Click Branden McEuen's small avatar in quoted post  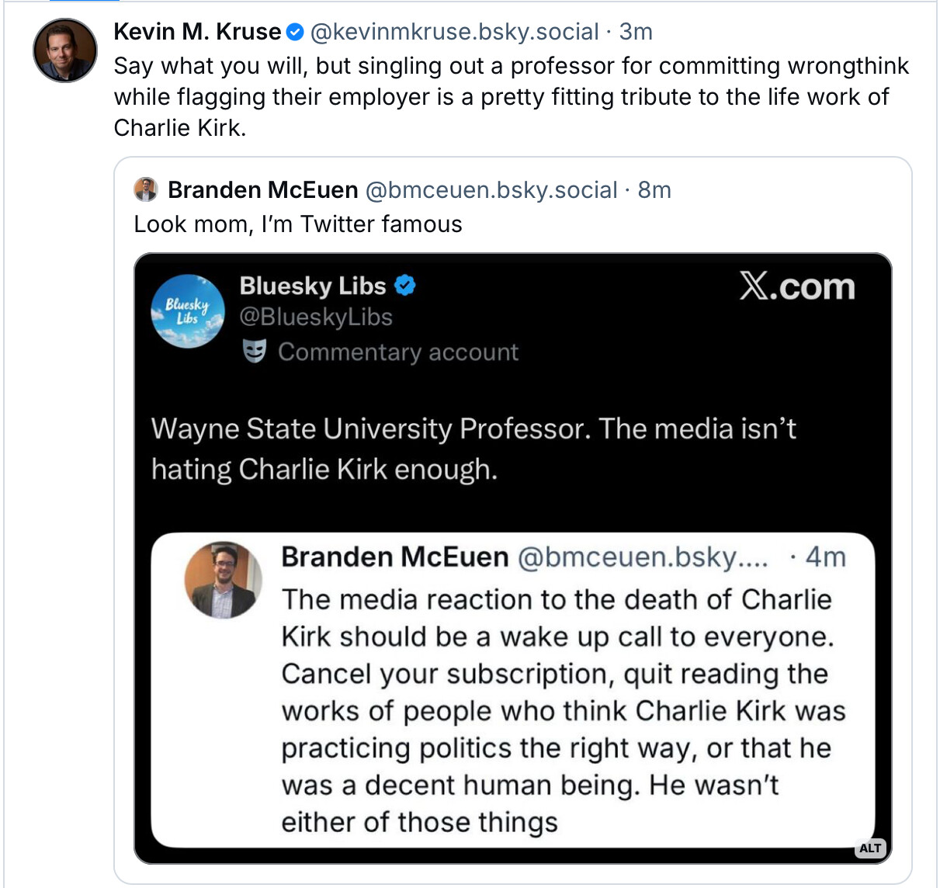[x=146, y=189]
